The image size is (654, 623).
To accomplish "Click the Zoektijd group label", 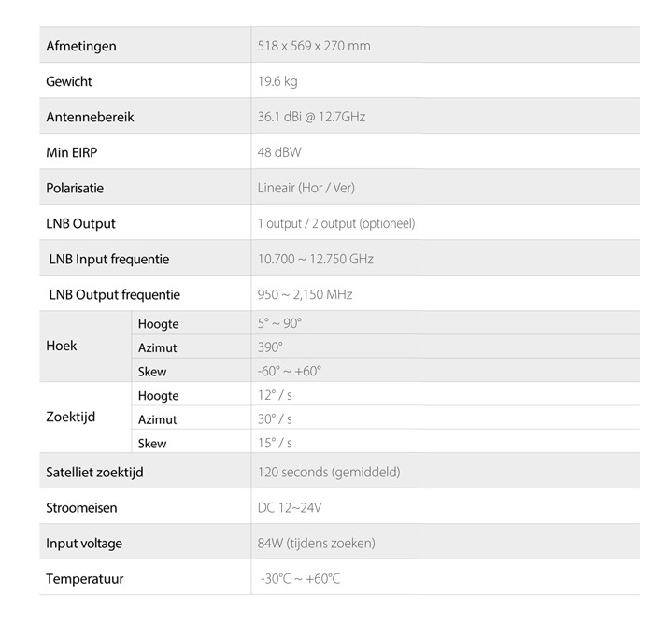I will pyautogui.click(x=70, y=417).
